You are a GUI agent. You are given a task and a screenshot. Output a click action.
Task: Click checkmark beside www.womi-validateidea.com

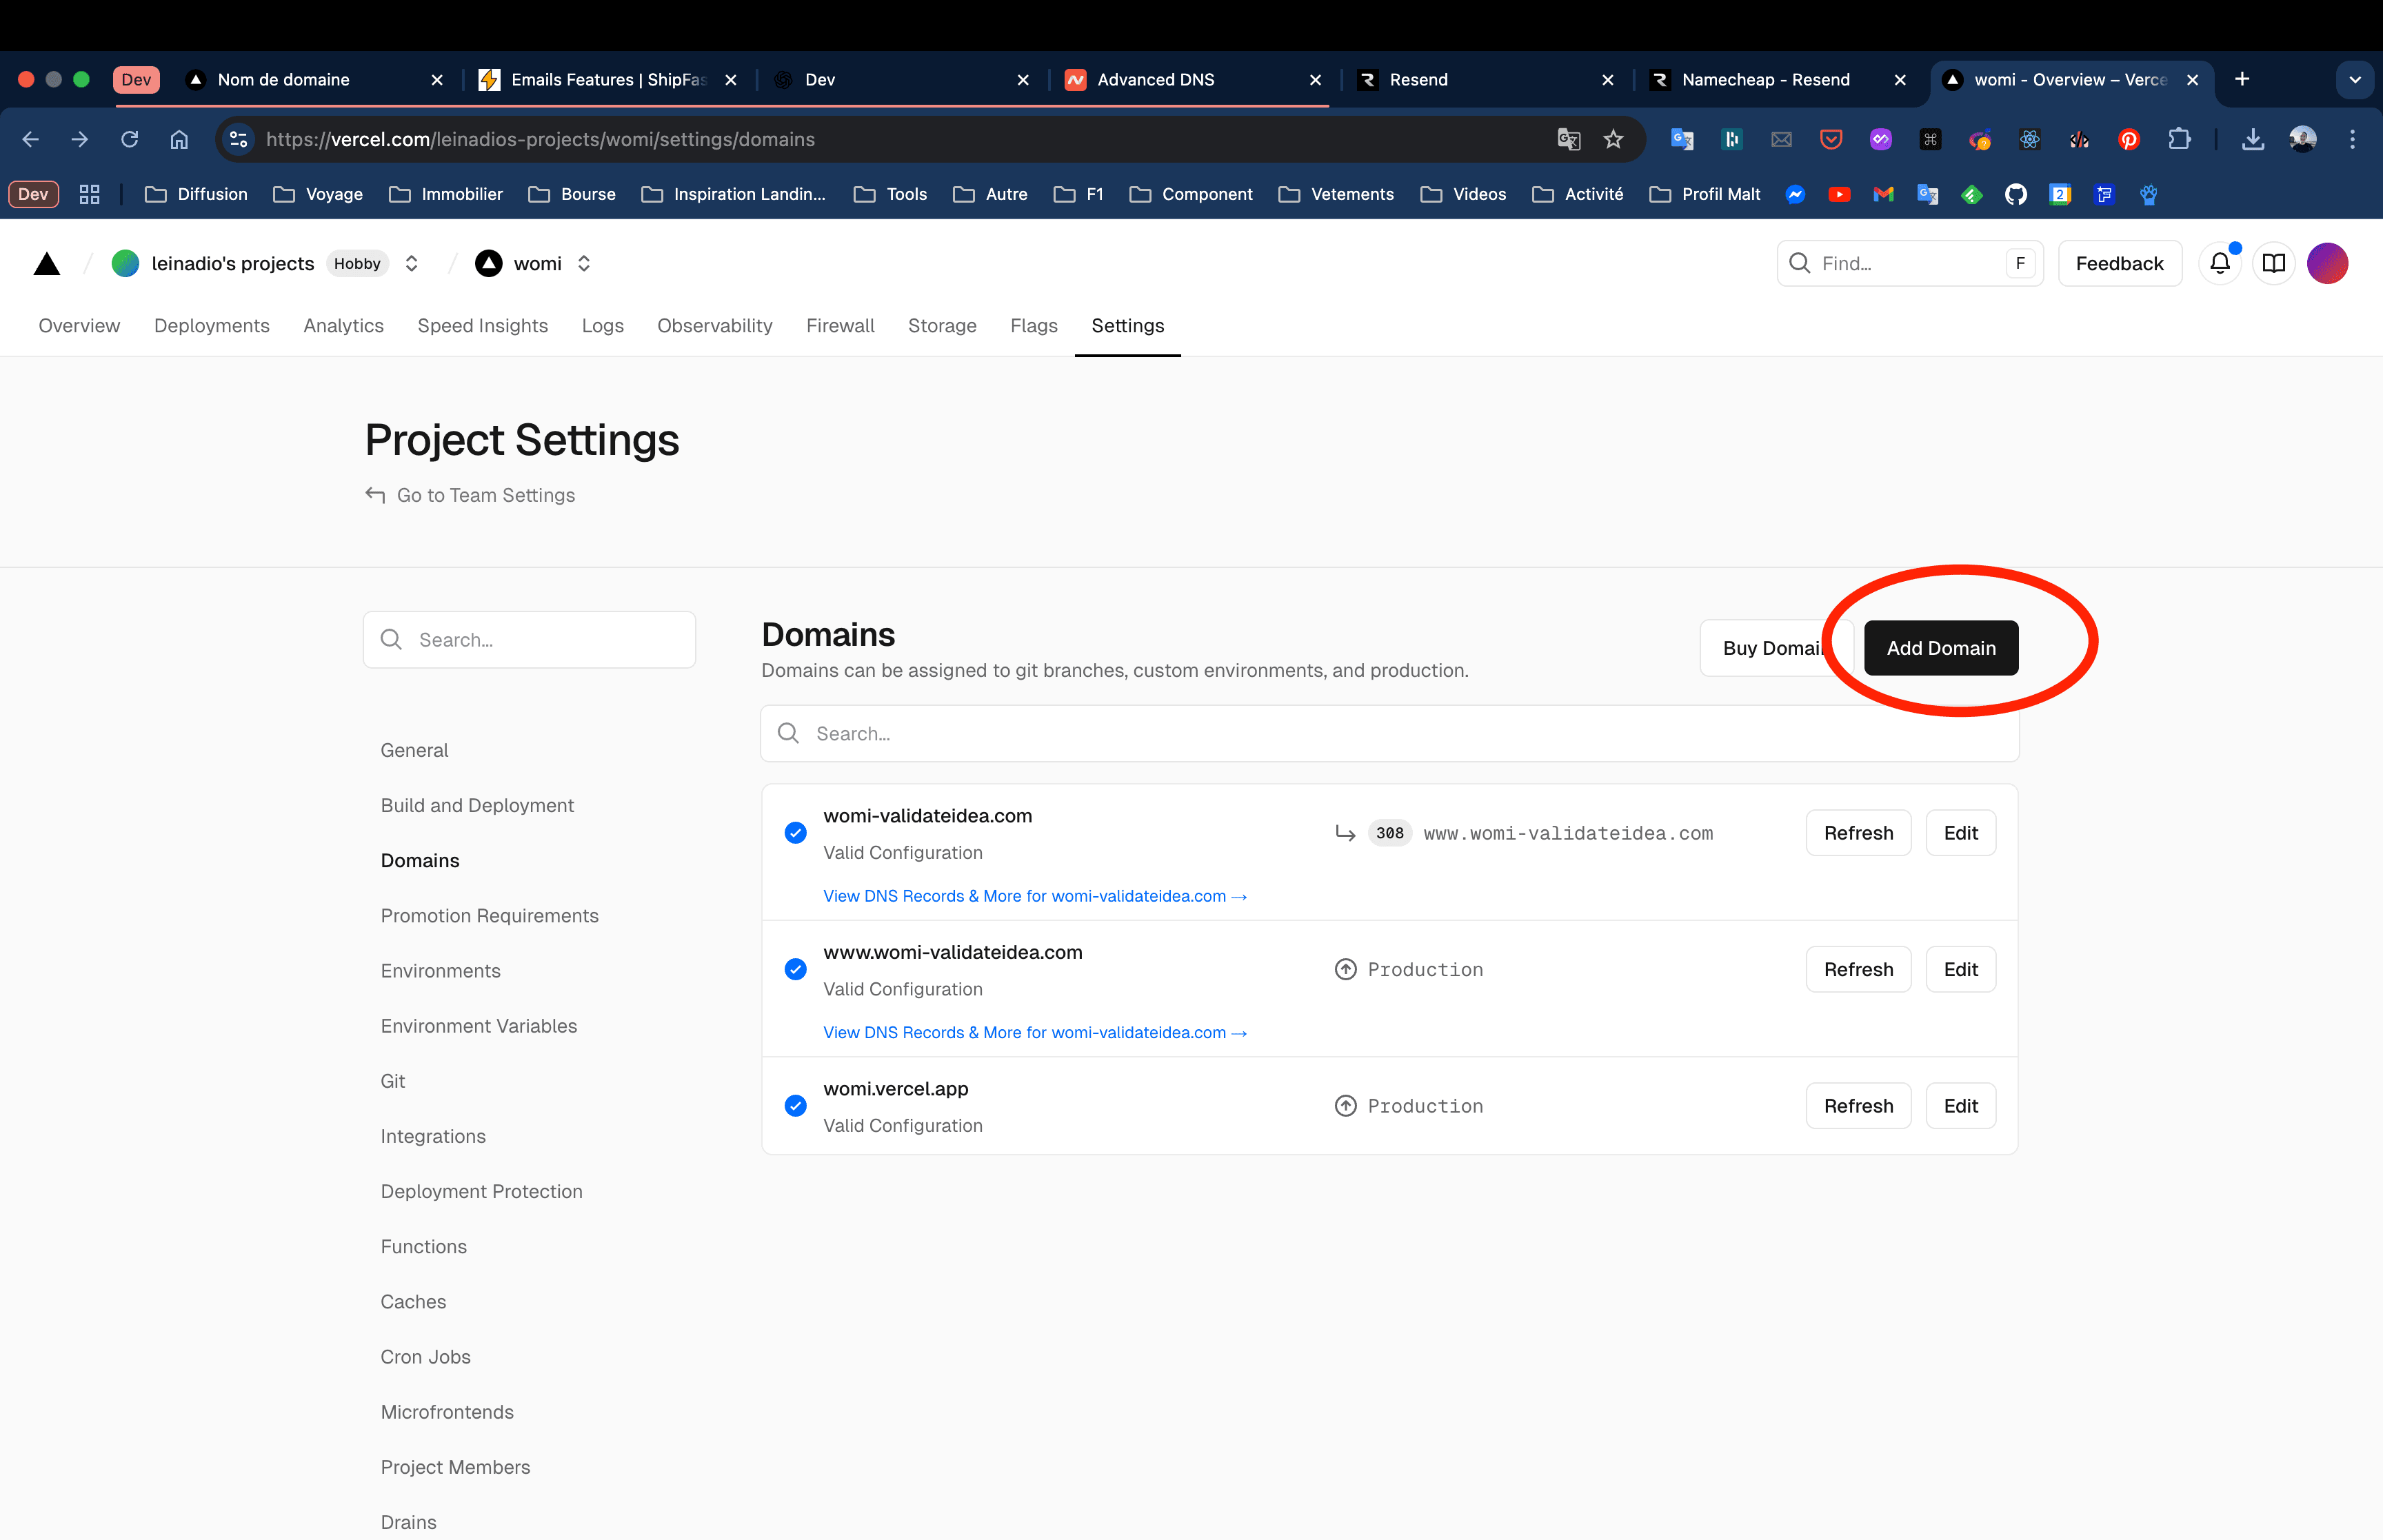click(796, 970)
